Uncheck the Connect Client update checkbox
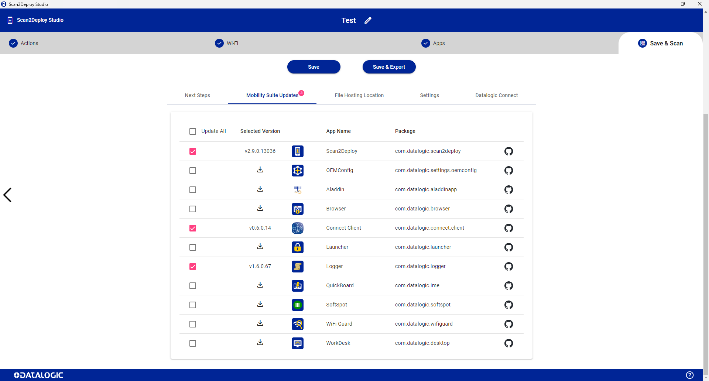 [193, 228]
